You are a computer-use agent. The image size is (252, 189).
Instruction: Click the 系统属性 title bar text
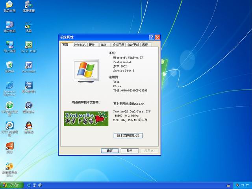coord(67,37)
